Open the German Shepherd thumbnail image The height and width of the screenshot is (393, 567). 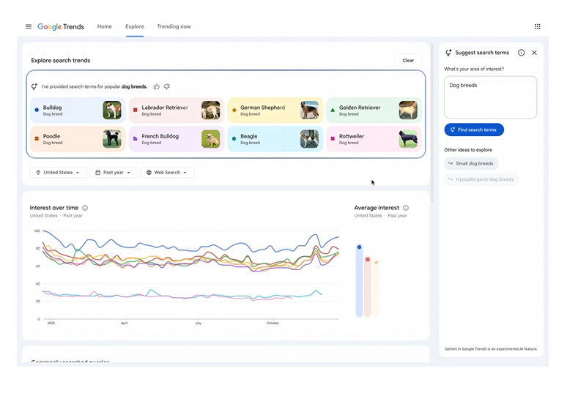click(x=310, y=111)
